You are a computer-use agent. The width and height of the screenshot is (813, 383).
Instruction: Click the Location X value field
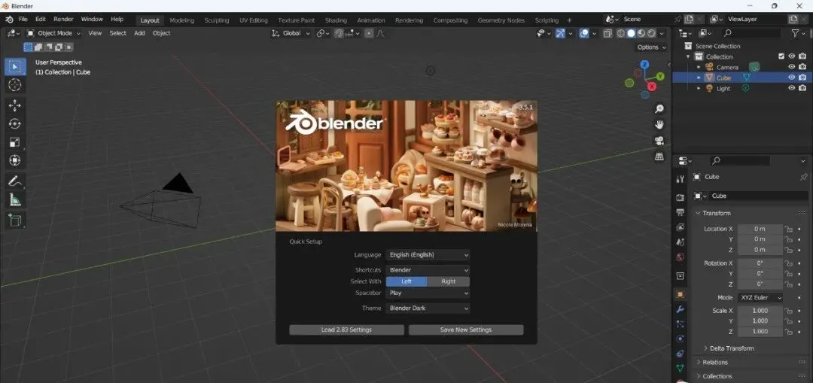click(760, 229)
